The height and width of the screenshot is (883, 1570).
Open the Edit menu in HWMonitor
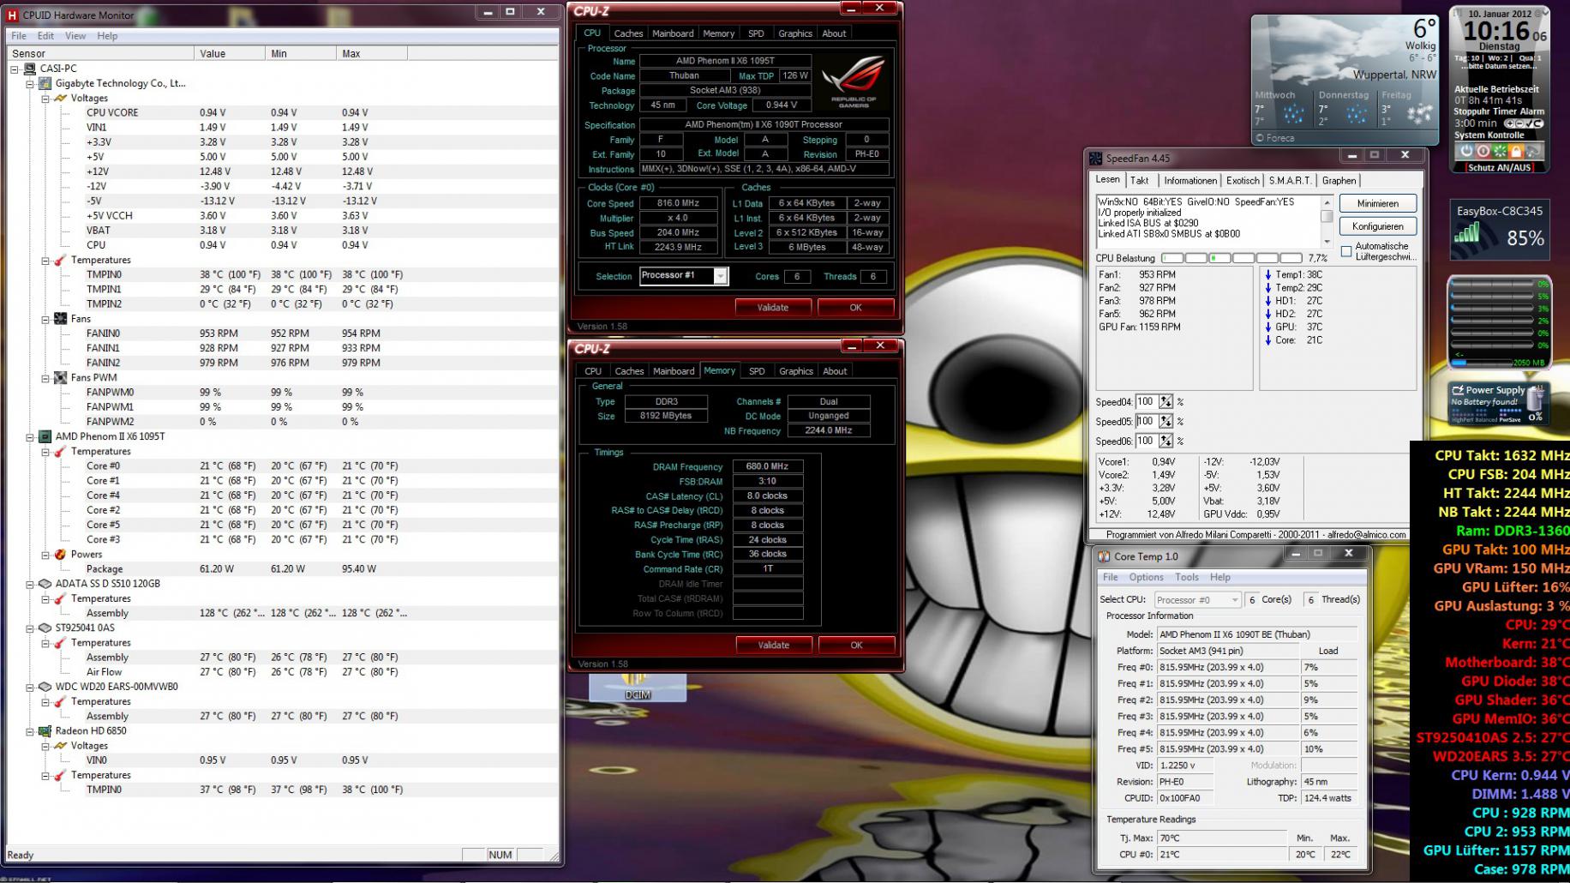point(45,36)
